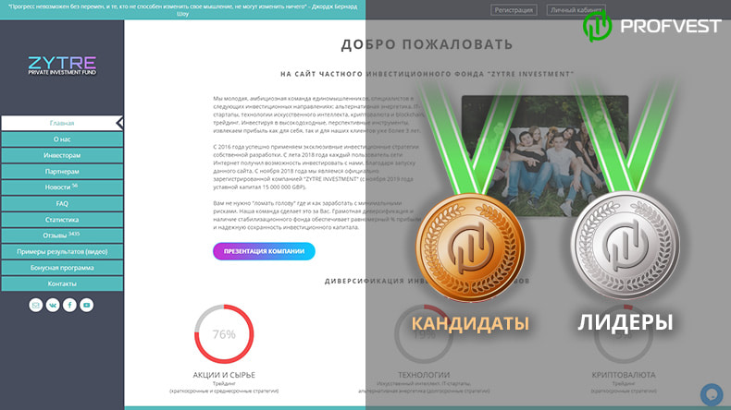731x410 pixels.
Task: Select the Главная menu item
Action: tap(62, 123)
